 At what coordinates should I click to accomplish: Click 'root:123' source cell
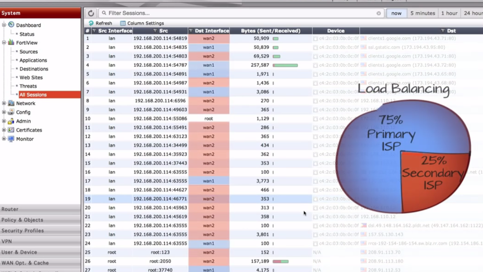(160, 252)
